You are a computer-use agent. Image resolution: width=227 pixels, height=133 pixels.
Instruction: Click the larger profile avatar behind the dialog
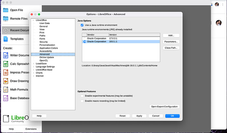coord(218,23)
